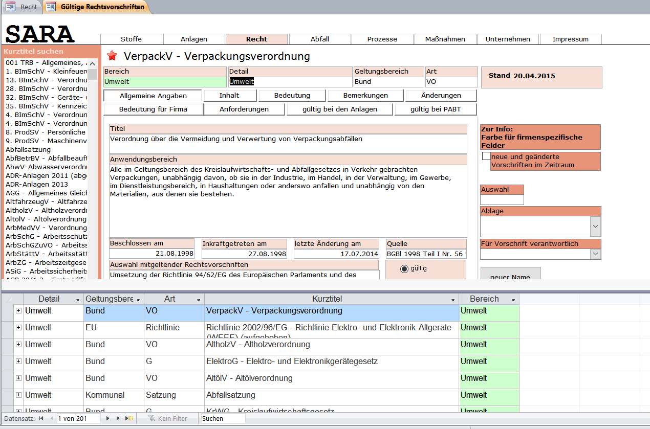Check 'neue und geänderte Vorschriften' checkbox
650x429 pixels.
pos(486,156)
